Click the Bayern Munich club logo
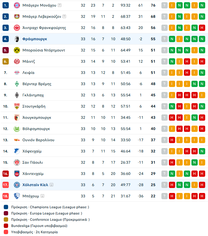208x236 pixels. pyautogui.click(x=17, y=5)
